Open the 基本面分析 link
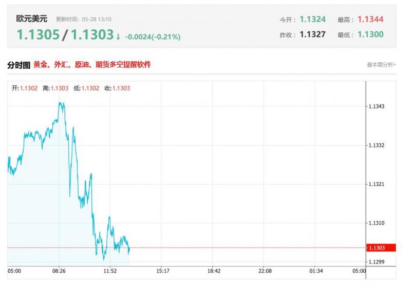 pos(381,65)
